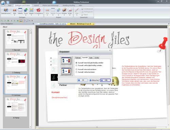This screenshot has height=130, width=170.
Task: Open dropdown arrow under Effekte
Action: click(x=64, y=15)
